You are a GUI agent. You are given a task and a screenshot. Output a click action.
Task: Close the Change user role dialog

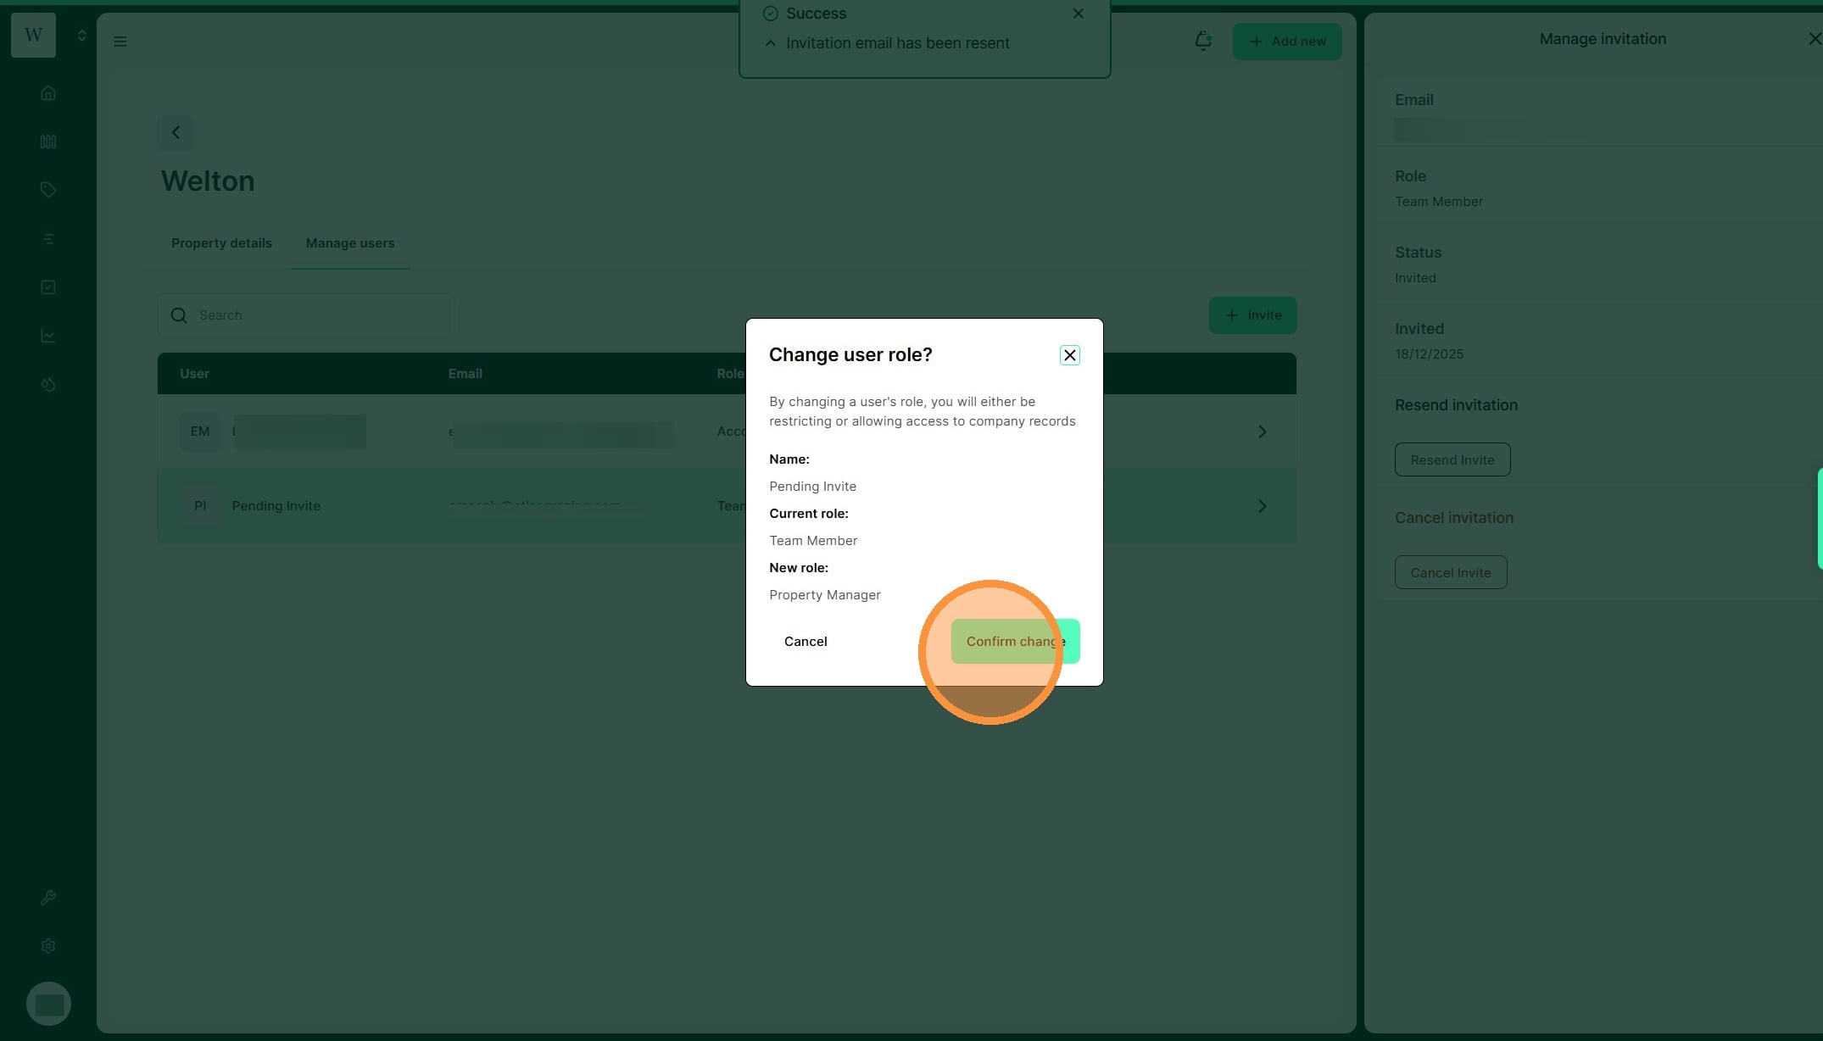tap(1069, 355)
